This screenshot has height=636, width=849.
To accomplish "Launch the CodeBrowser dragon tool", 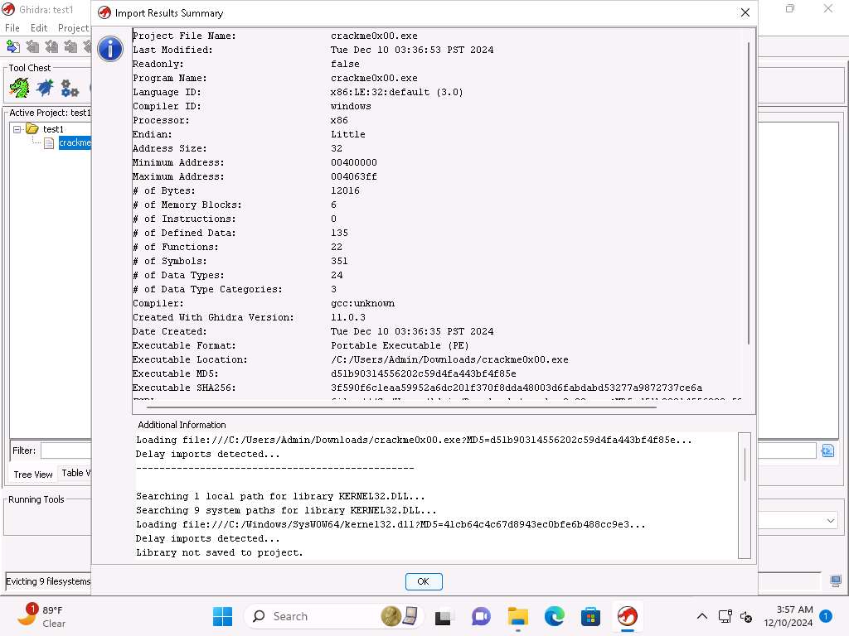I will pyautogui.click(x=19, y=87).
